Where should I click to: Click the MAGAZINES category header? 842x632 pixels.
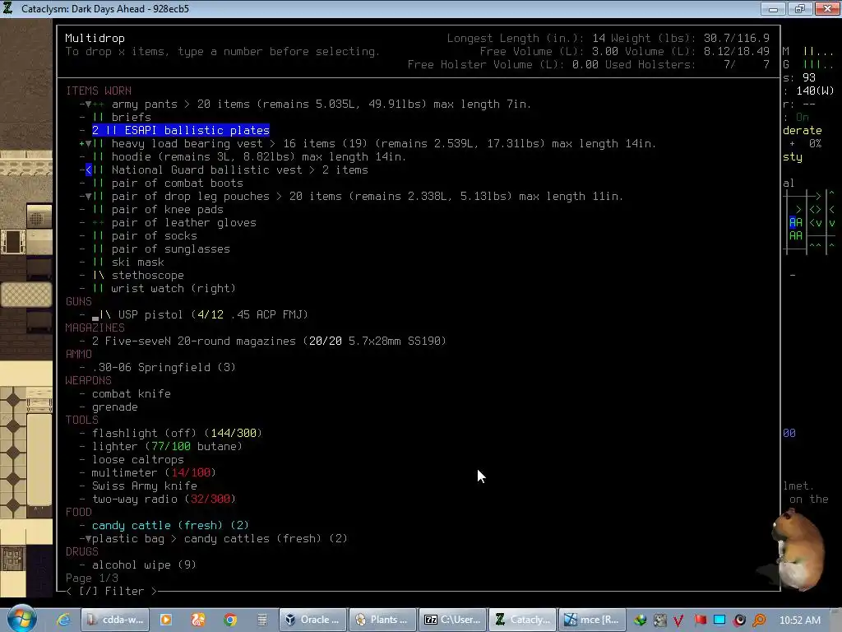(x=95, y=328)
